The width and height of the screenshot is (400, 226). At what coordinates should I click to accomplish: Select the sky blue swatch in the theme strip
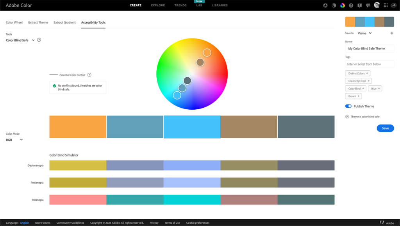click(x=192, y=126)
